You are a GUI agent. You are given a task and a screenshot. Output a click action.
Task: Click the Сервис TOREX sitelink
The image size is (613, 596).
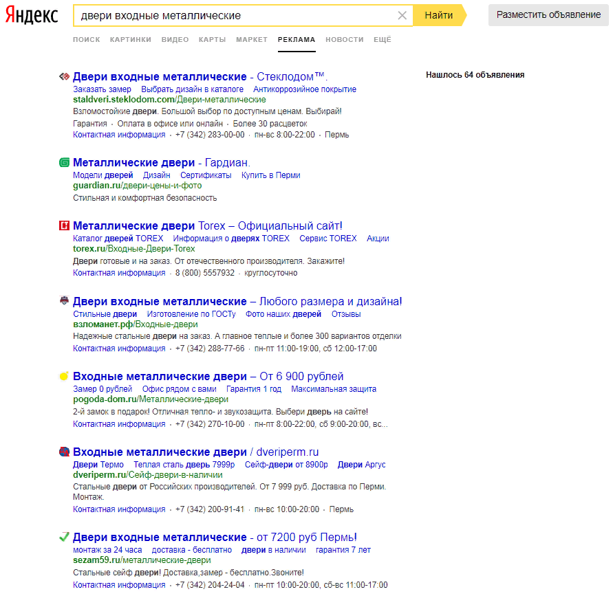328,239
